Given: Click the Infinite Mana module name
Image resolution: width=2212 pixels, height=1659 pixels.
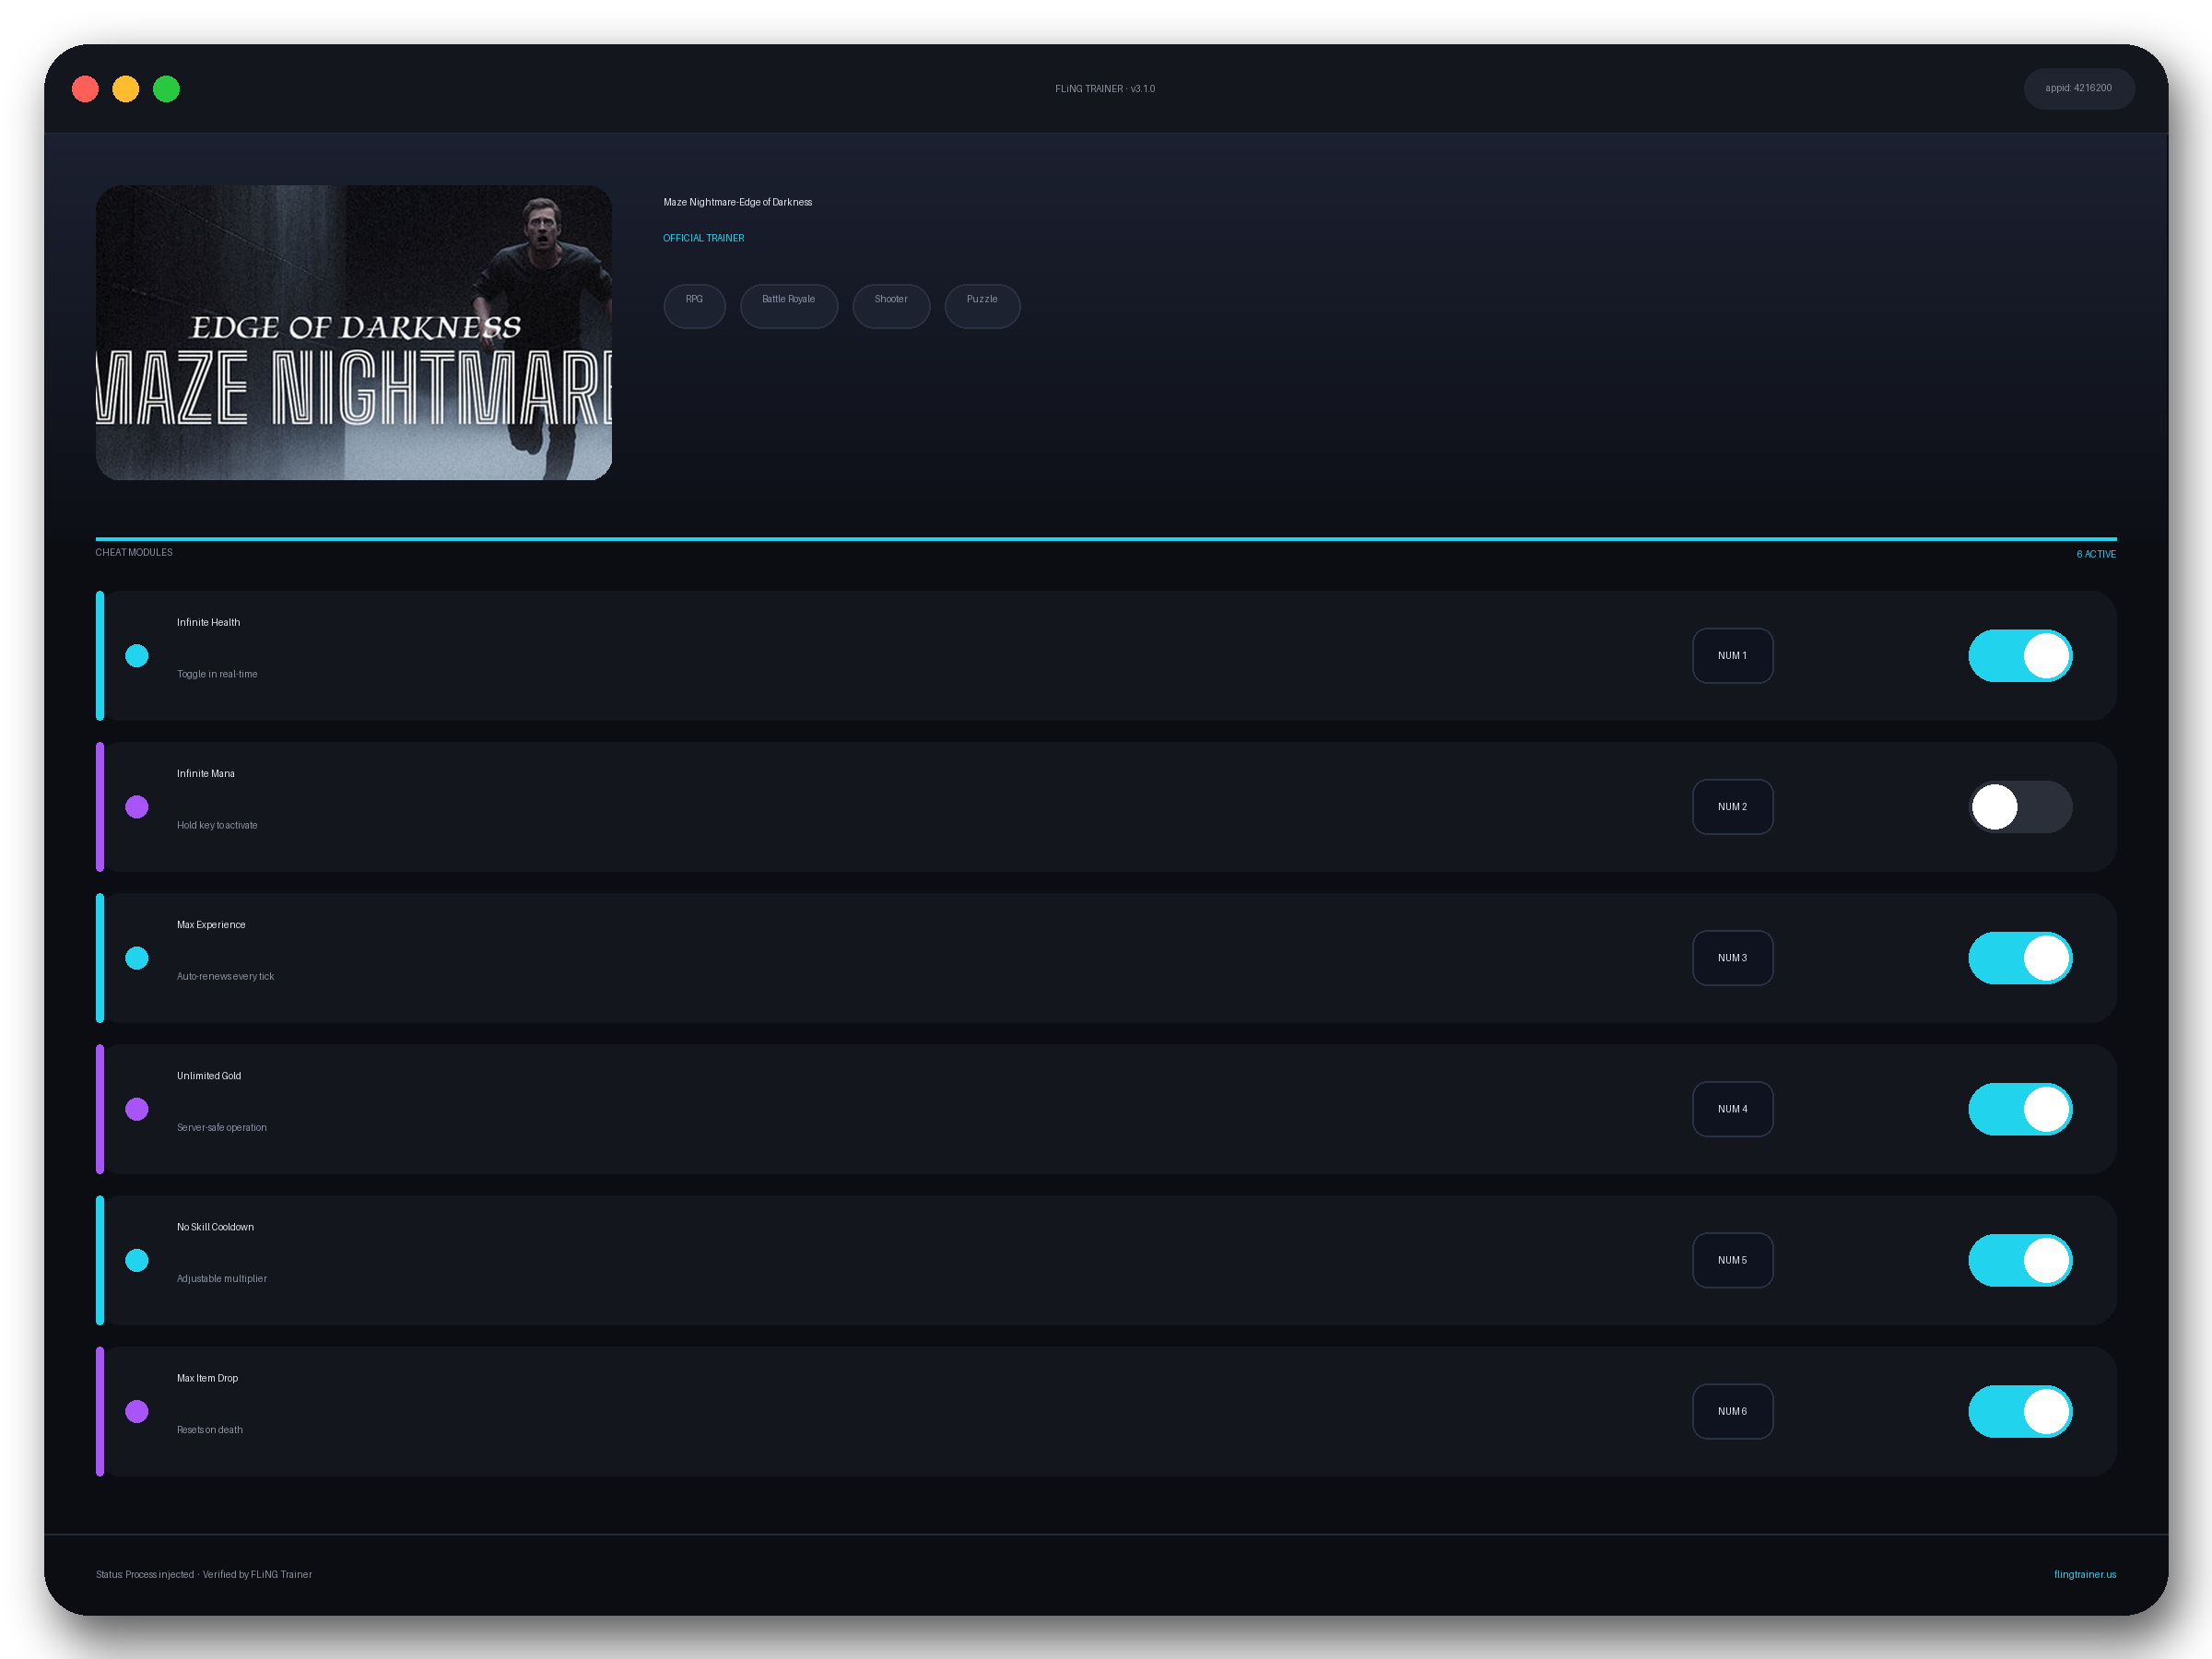Looking at the screenshot, I should pos(206,773).
